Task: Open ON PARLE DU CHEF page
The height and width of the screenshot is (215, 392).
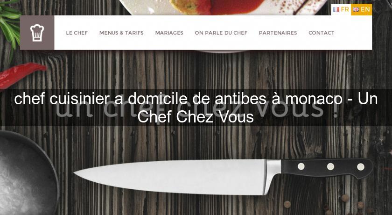Action: tap(221, 33)
